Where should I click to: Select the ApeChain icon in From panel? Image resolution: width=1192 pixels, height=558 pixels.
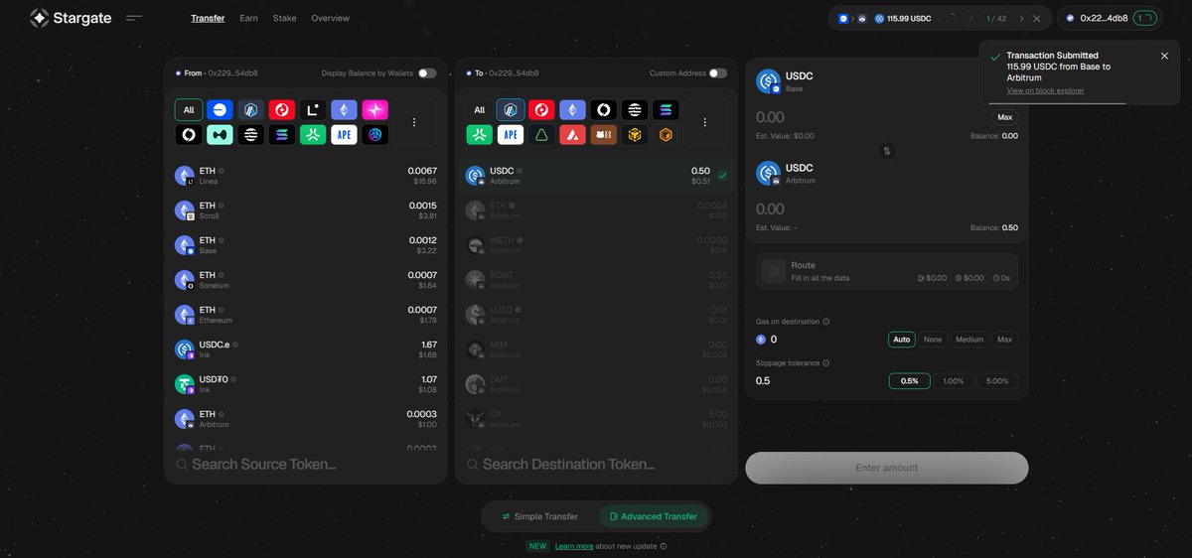[x=344, y=134]
